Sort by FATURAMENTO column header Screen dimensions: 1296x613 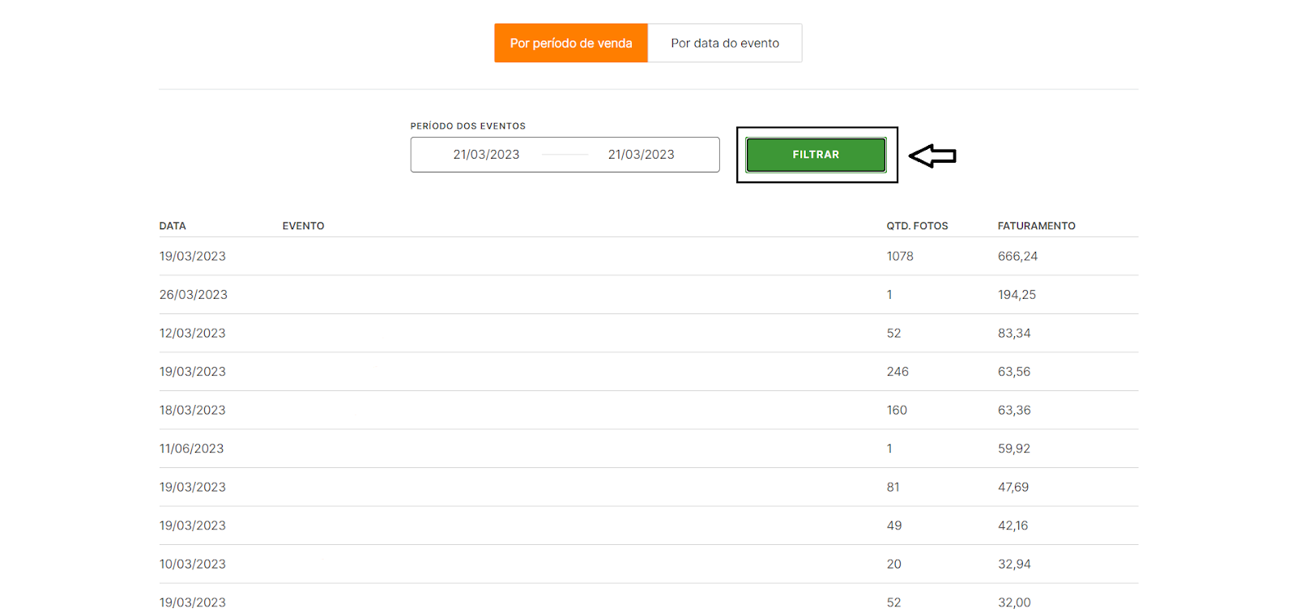(x=1036, y=226)
